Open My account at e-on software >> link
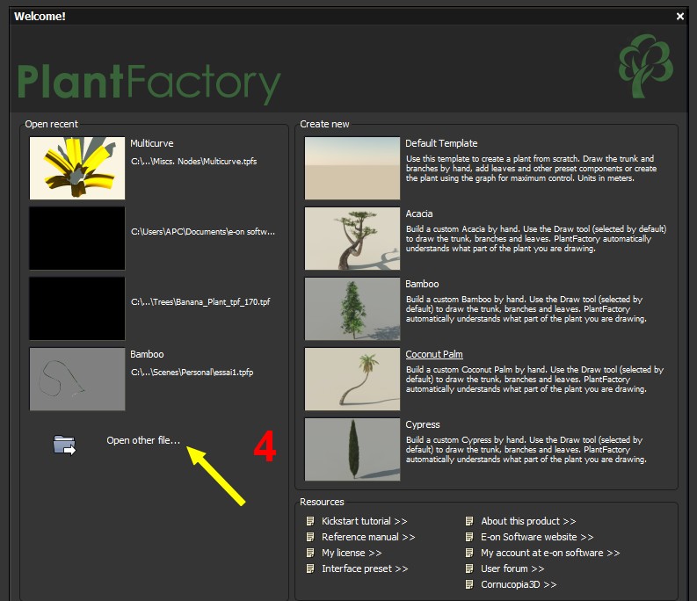Screen dimensions: 697x601 pyautogui.click(x=550, y=553)
